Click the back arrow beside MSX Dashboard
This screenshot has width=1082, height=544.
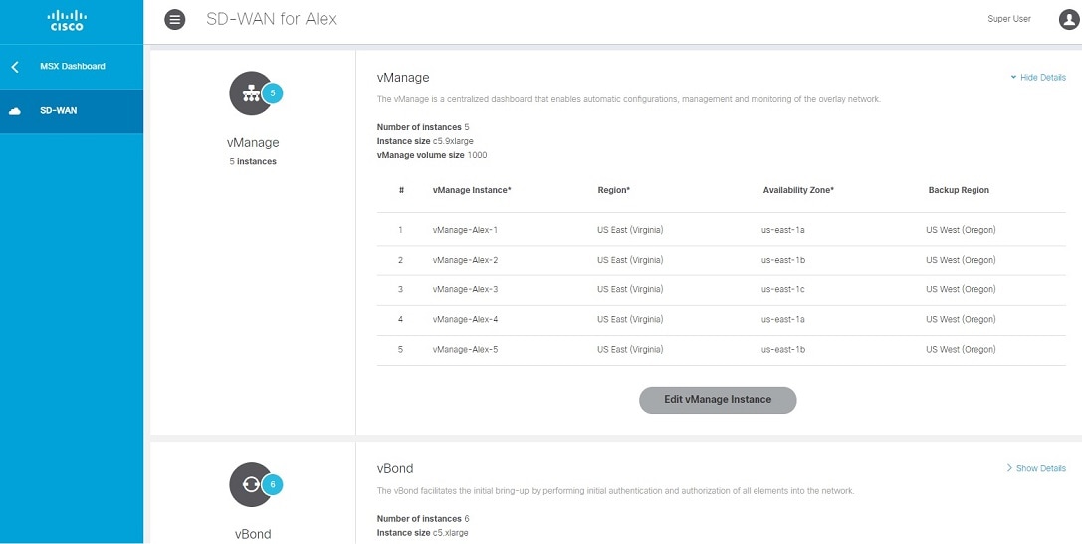(15, 67)
